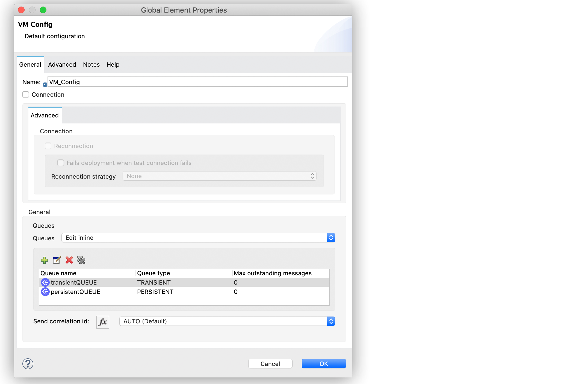Enable Fails deployment when test connection fails
This screenshot has width=585, height=384.
point(60,163)
